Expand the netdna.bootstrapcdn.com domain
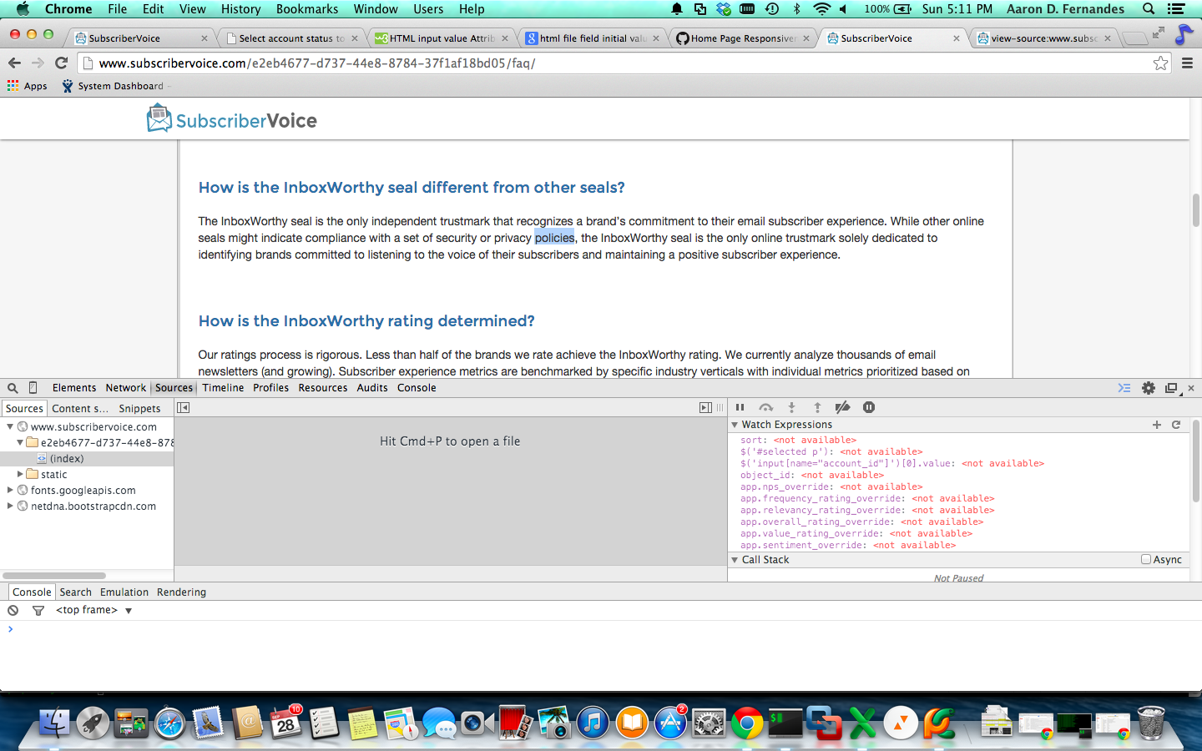Screen dimensions: 1202x751 [x=10, y=506]
